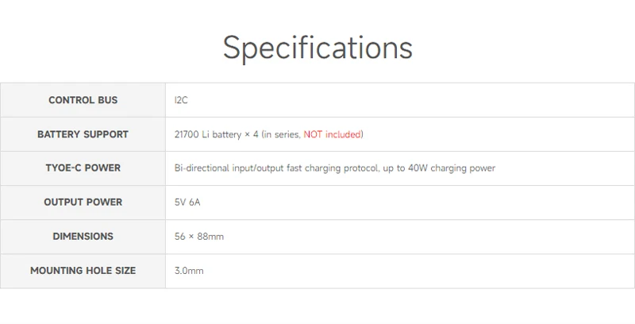Viewport: 635px width, 324px height.
Task: Select the TYOE-C POWER row label
Action: [83, 168]
